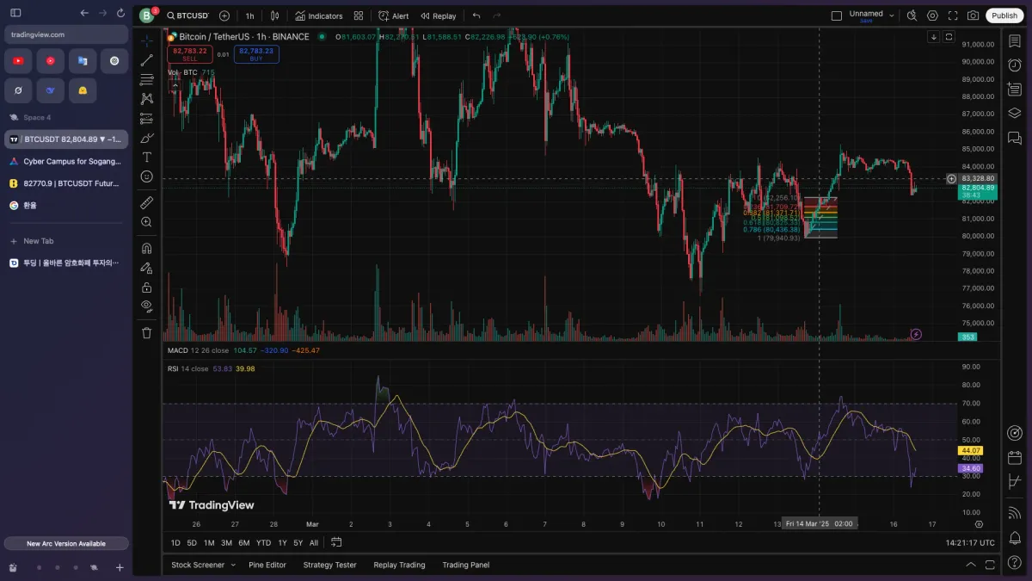
Task: Open the Measure ruler tool
Action: coord(147,203)
